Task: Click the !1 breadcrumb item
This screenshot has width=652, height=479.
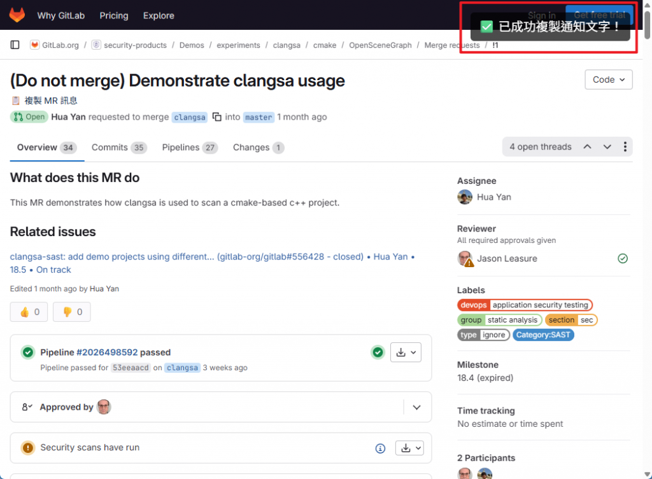Action: (495, 45)
